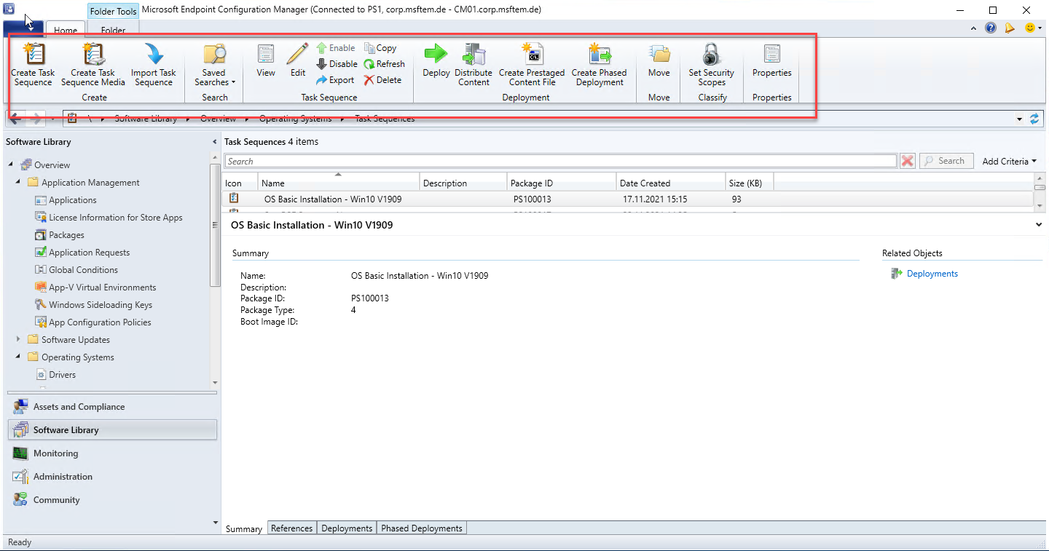The height and width of the screenshot is (551, 1049).
Task: Enable the selected task sequence
Action: [336, 48]
